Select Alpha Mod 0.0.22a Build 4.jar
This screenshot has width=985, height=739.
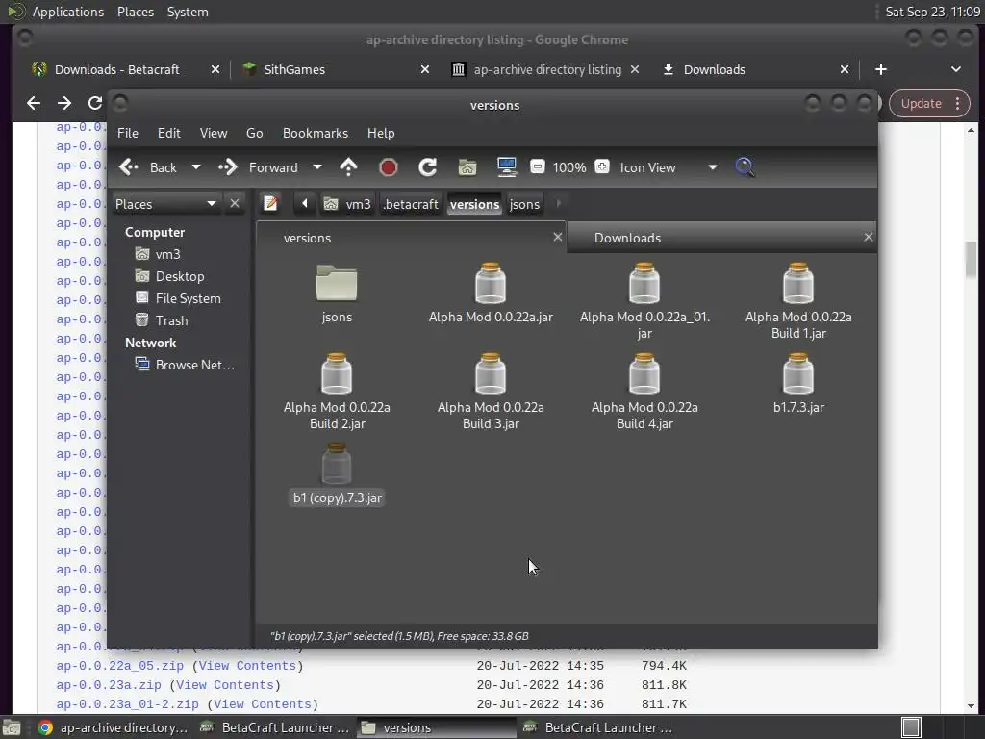[644, 393]
